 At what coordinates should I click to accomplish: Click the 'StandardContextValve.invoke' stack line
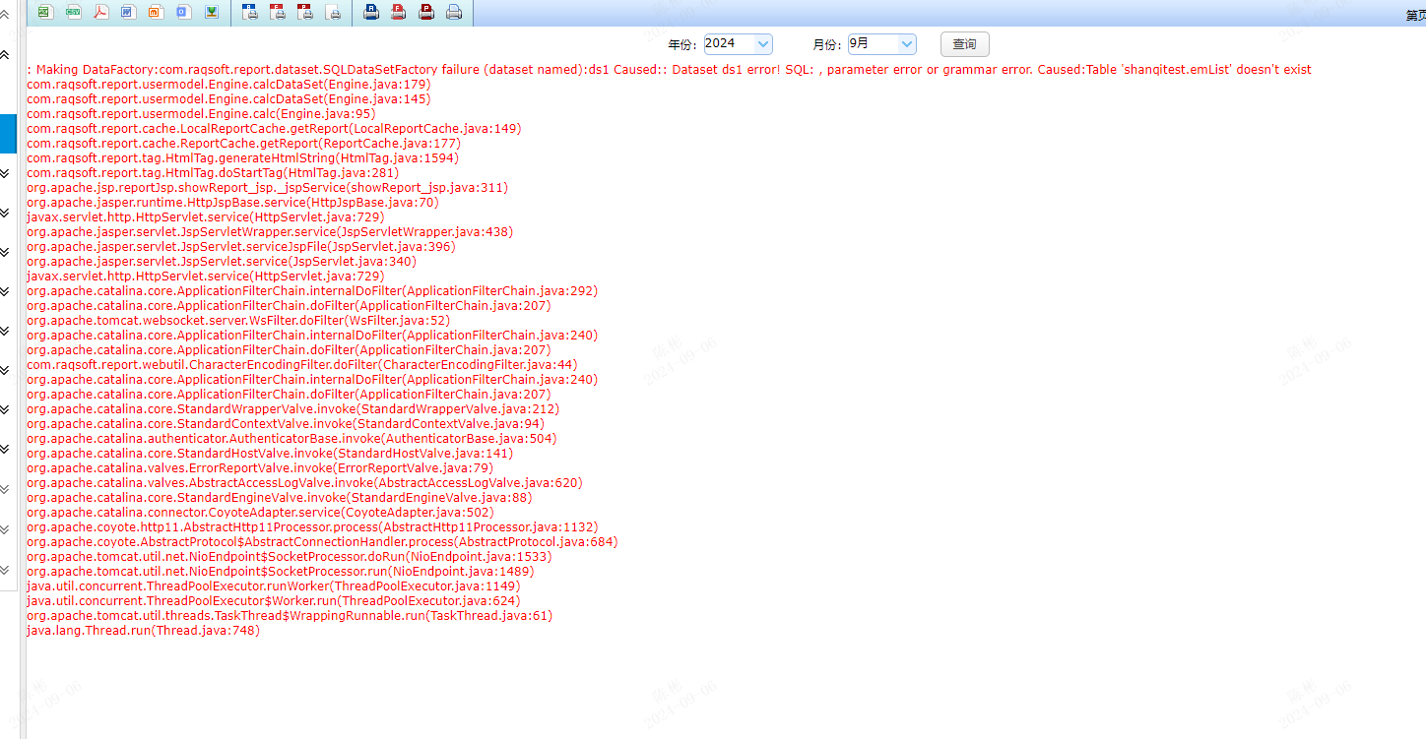tap(286, 424)
